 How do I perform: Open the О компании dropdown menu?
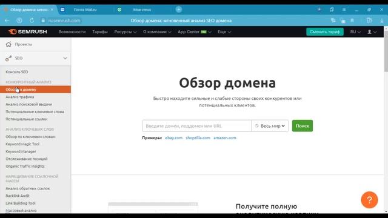[157, 32]
